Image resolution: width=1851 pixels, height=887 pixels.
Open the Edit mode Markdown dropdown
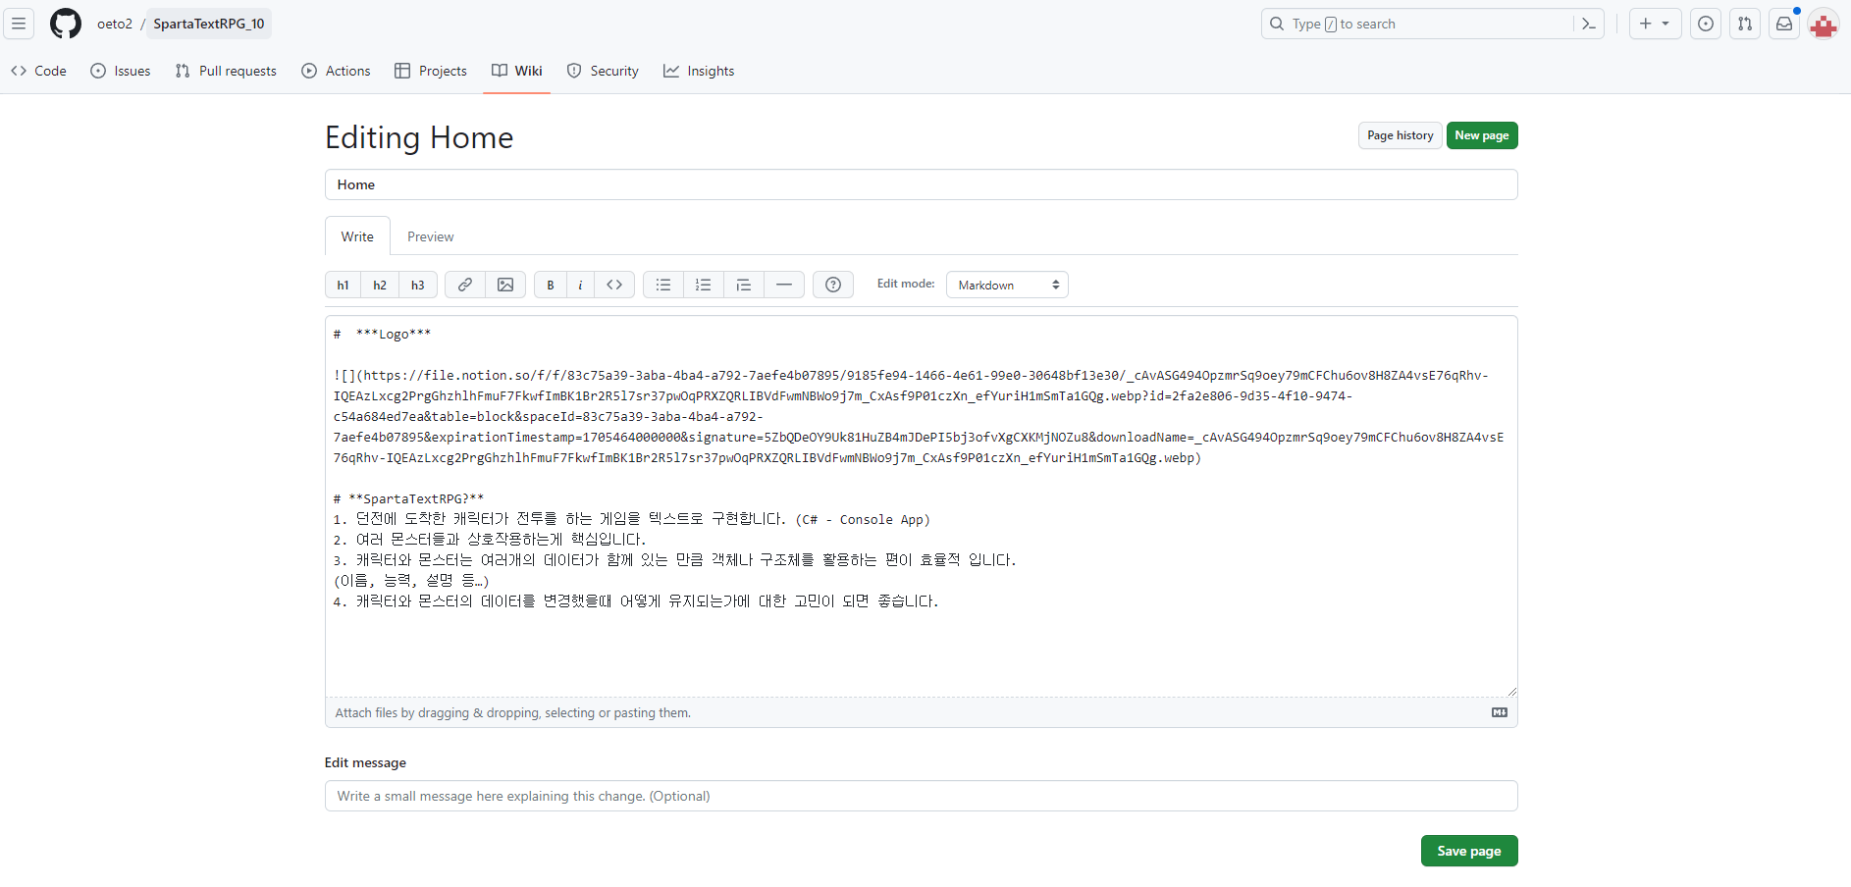click(1007, 285)
